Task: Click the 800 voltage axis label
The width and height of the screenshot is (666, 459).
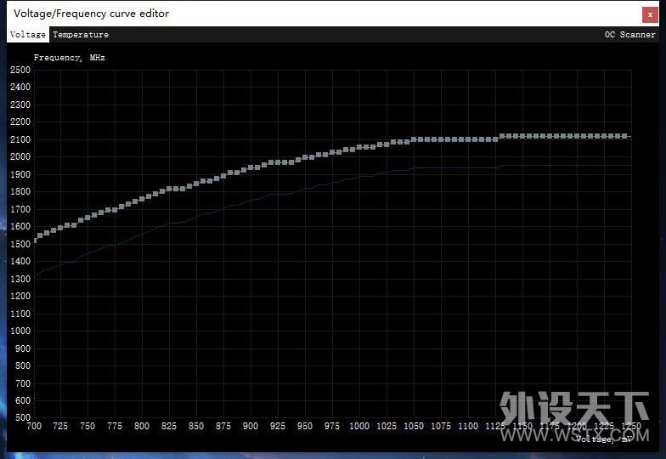Action: (142, 426)
